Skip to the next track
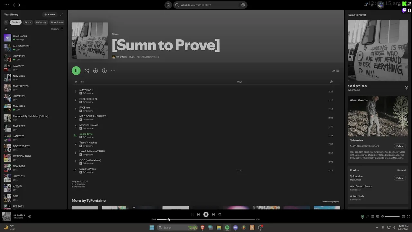 (213, 214)
